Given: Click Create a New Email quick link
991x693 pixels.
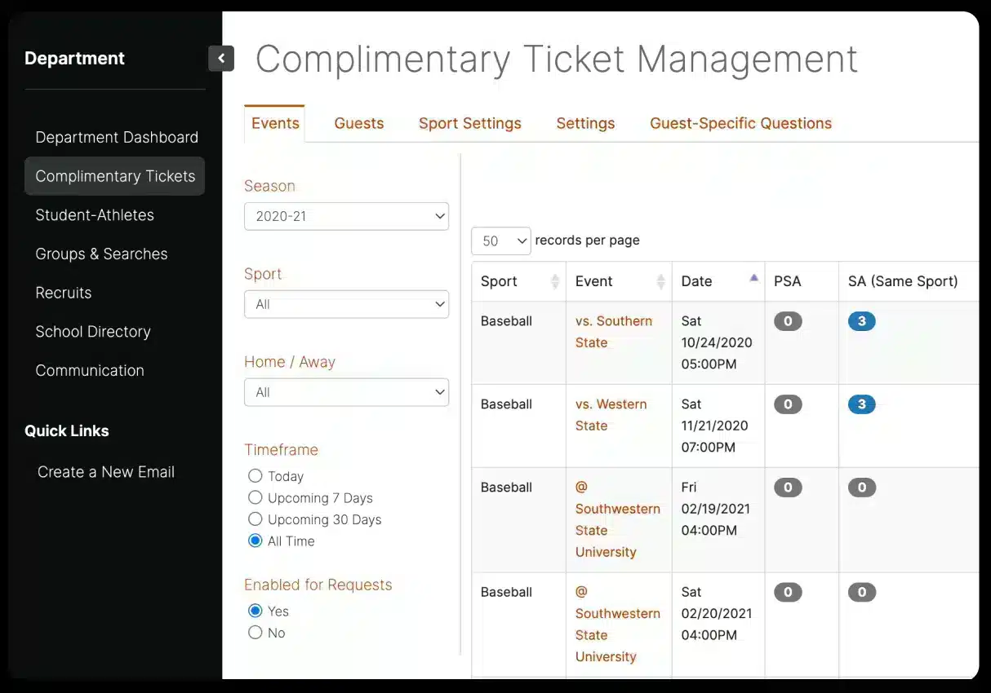Looking at the screenshot, I should tap(105, 471).
